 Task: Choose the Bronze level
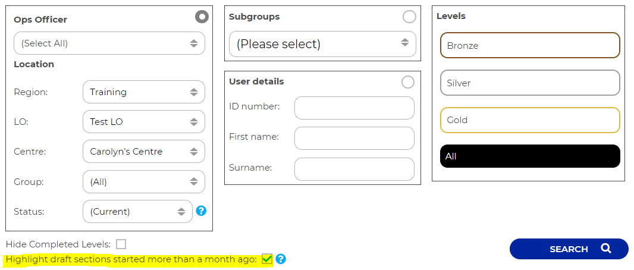click(x=529, y=45)
